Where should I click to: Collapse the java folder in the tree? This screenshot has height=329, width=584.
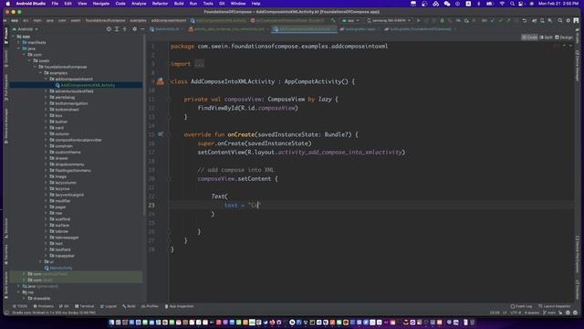(x=18, y=48)
